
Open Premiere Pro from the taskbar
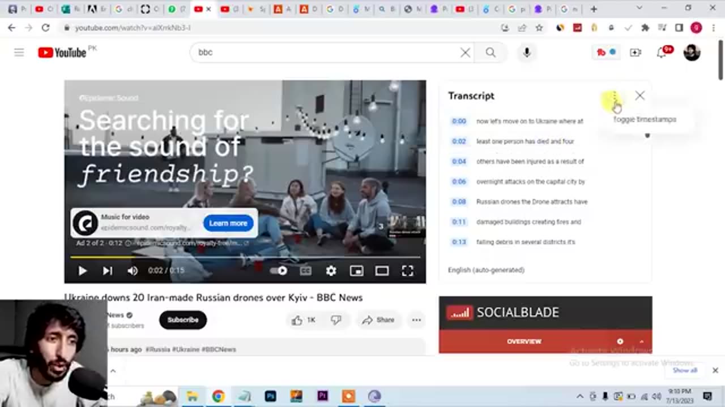322,396
